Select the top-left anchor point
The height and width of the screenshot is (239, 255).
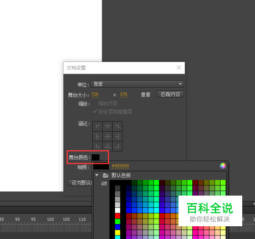(x=97, y=126)
